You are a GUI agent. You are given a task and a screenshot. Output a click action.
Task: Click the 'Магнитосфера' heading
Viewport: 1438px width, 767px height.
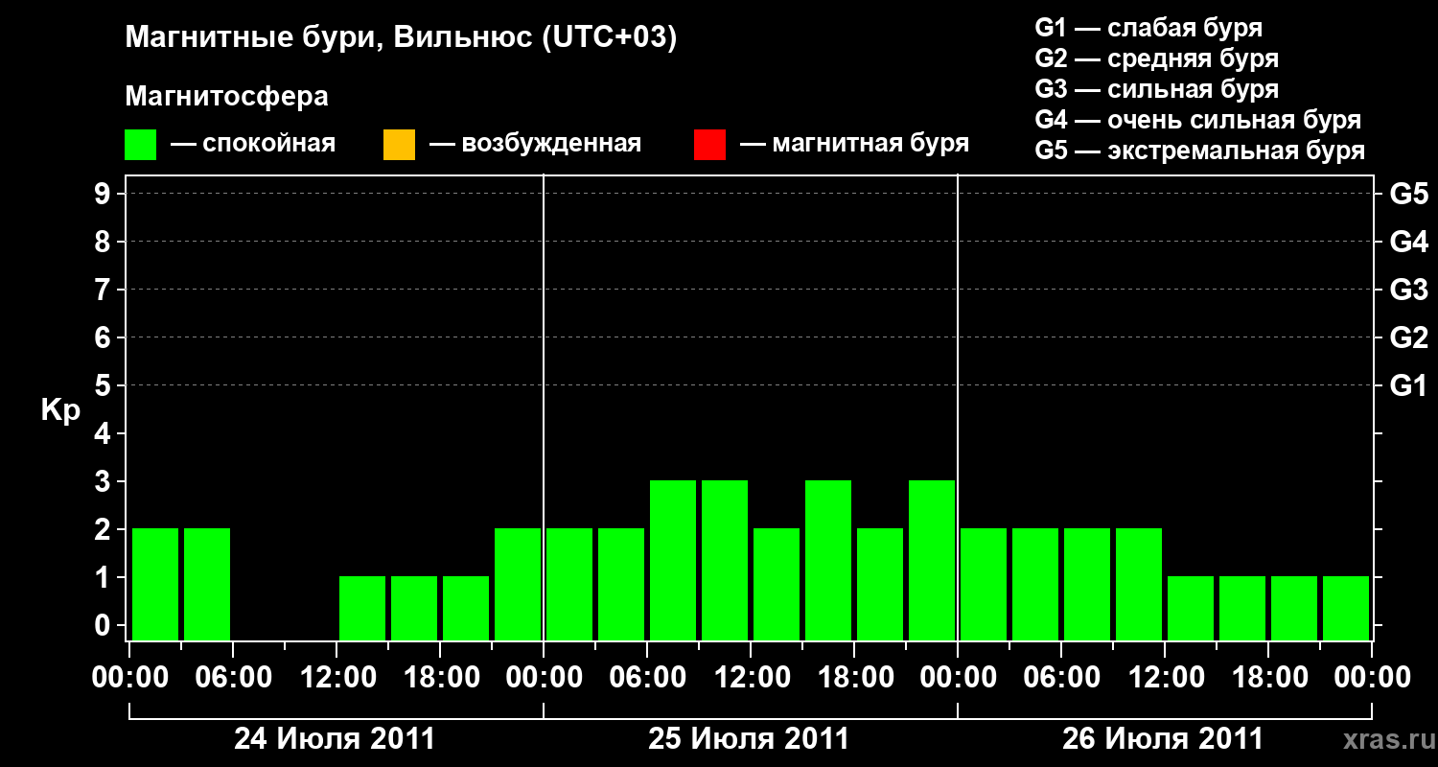226,97
